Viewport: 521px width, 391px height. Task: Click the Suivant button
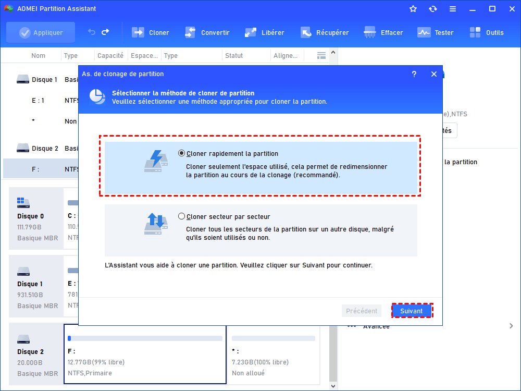[412, 311]
